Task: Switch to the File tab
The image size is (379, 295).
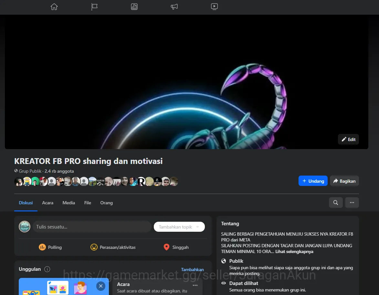Action: (x=88, y=203)
